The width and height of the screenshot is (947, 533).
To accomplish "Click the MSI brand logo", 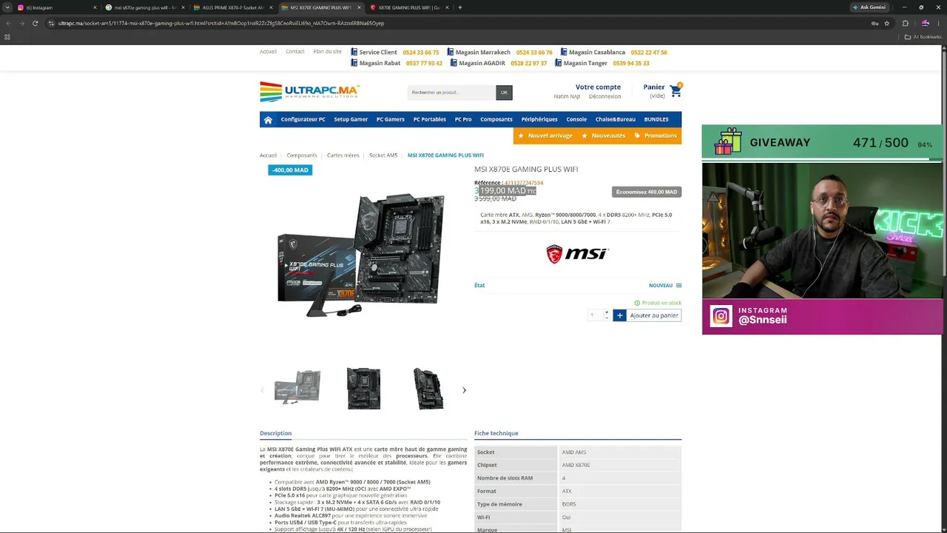I will tap(577, 254).
